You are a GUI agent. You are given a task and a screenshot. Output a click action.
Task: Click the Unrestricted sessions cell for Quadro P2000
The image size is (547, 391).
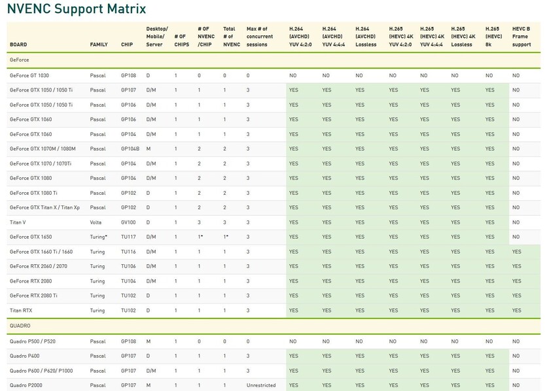pos(261,385)
